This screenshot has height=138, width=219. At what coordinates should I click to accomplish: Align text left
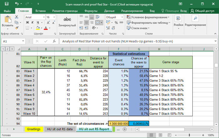coord(81,22)
